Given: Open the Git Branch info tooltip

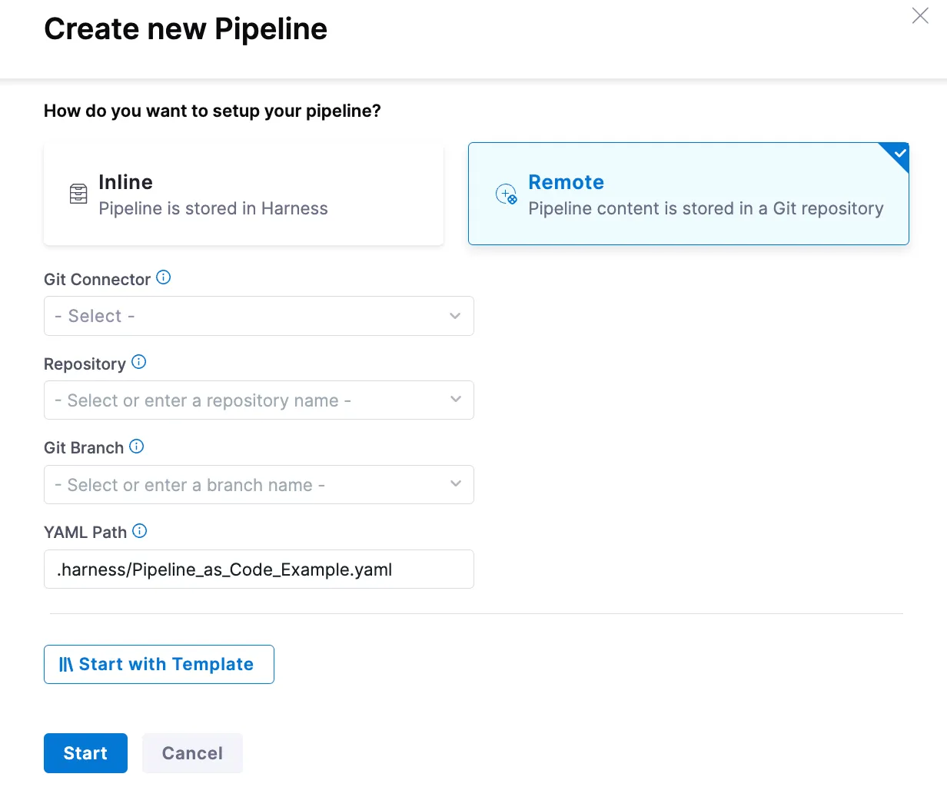Looking at the screenshot, I should pos(136,446).
